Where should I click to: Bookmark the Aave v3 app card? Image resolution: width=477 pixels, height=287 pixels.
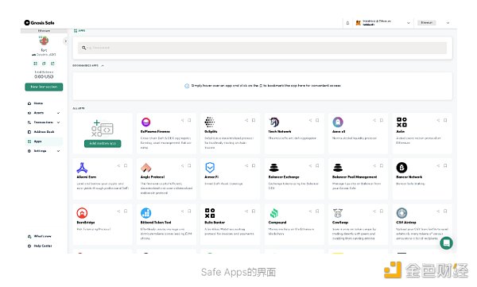tap(381, 120)
